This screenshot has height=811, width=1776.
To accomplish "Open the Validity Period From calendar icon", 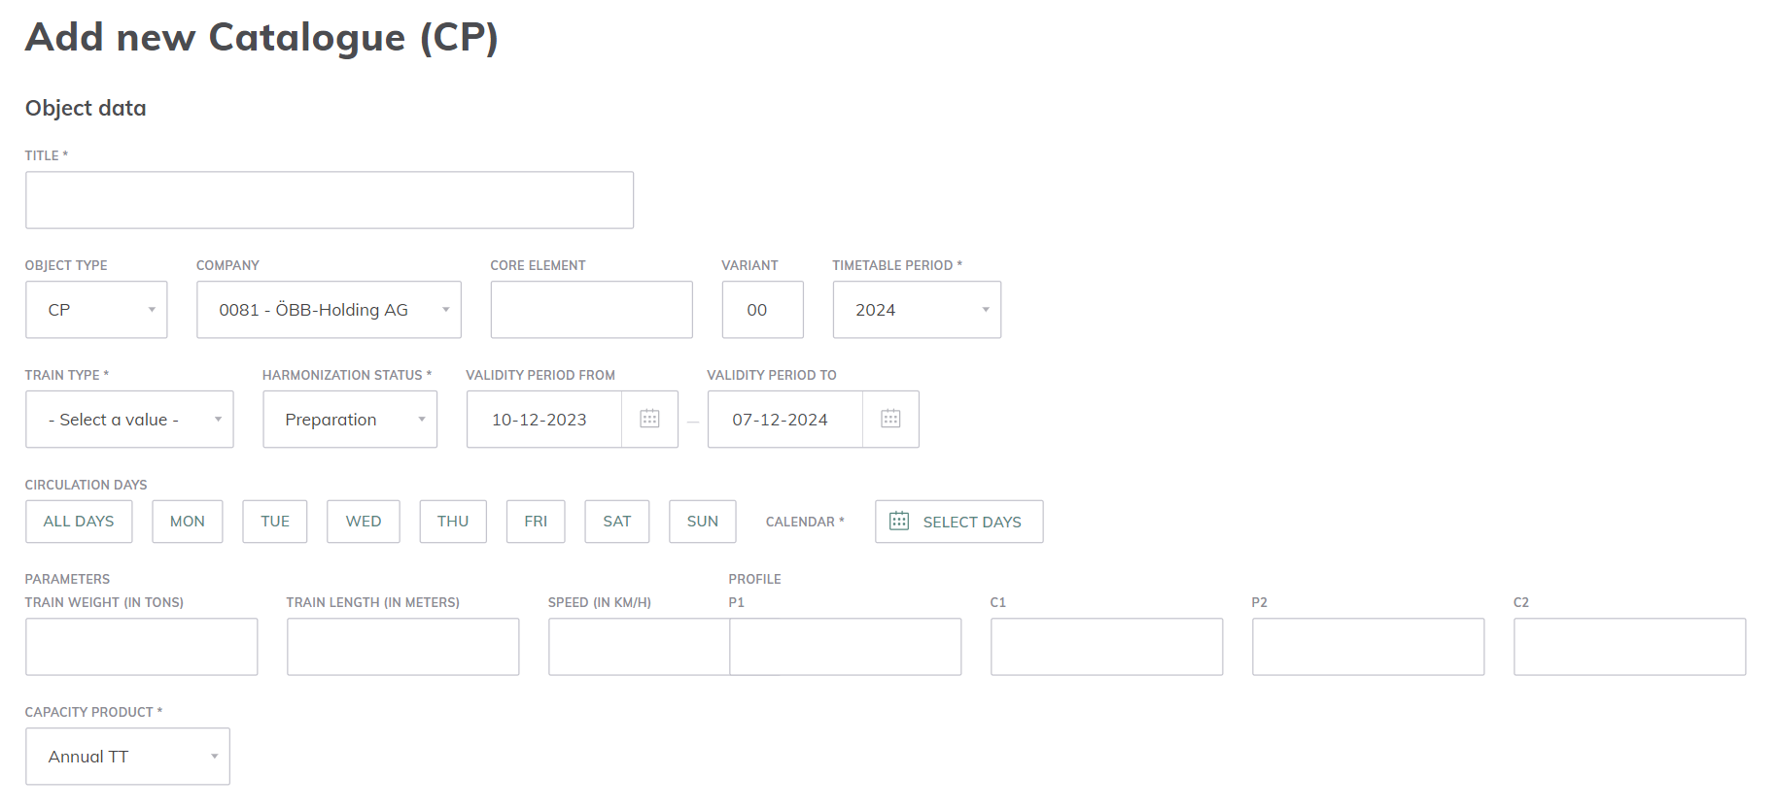I will pyautogui.click(x=649, y=419).
